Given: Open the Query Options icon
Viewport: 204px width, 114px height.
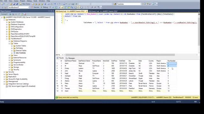Looking at the screenshot, I should click(59, 7).
